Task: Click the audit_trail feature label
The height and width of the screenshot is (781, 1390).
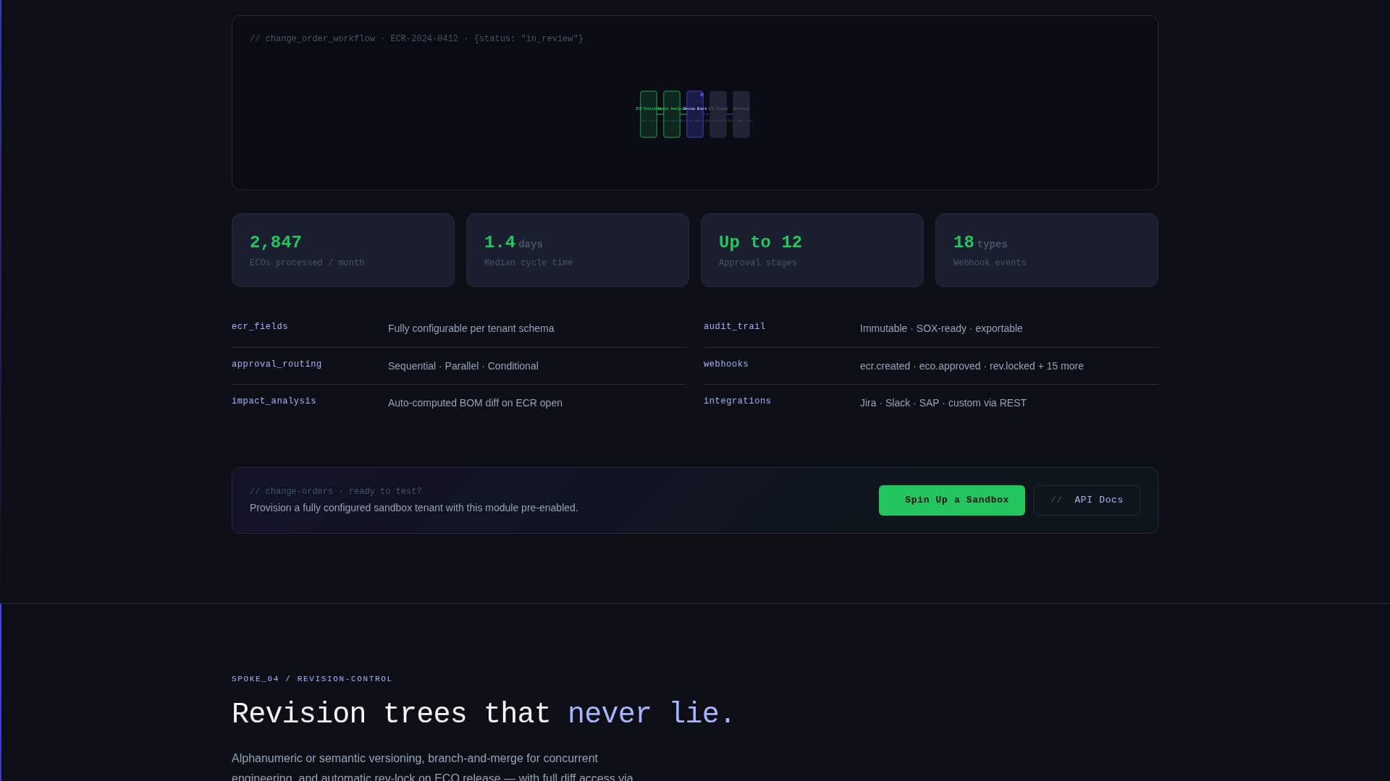Action: [733, 327]
